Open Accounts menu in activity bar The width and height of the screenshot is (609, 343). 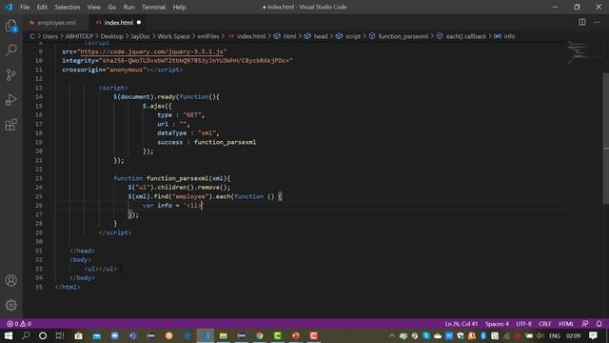10,280
